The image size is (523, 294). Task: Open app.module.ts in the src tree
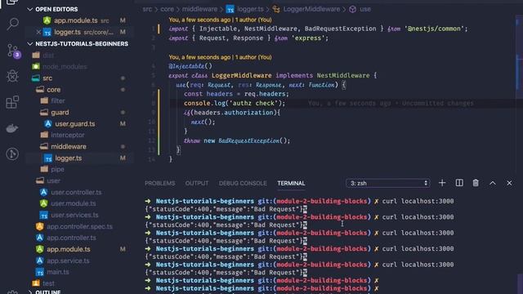pos(69,249)
